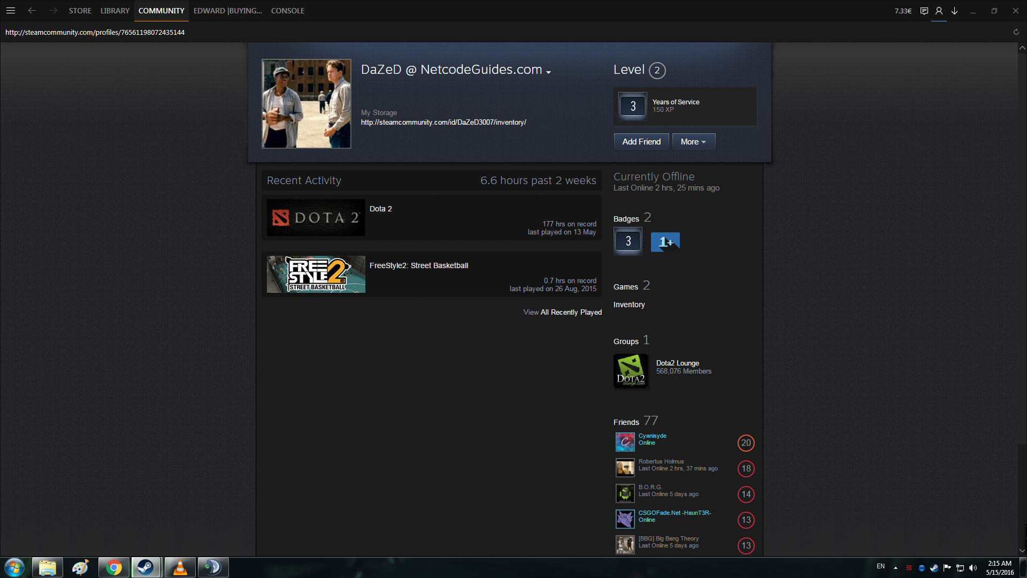
Task: Open the hamburger menu icon
Action: pos(11,11)
